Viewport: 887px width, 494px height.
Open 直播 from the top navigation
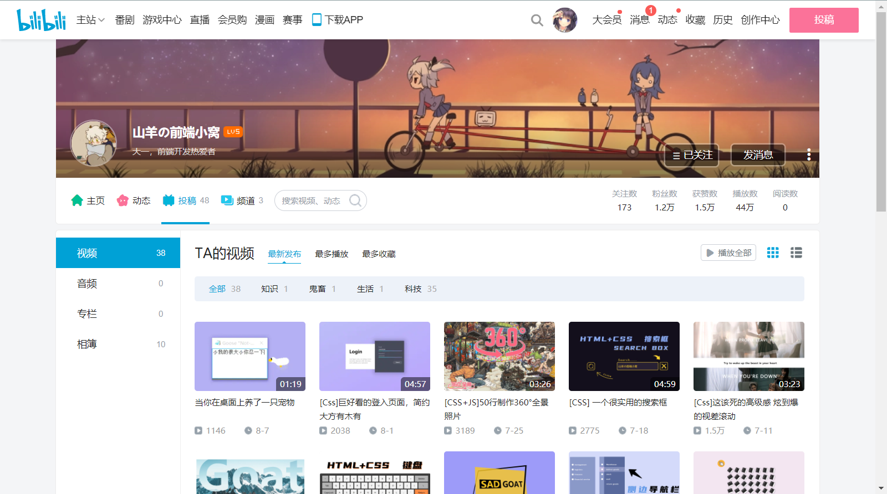click(x=200, y=20)
